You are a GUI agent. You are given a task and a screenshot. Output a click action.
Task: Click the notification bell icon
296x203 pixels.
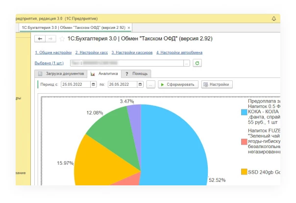coord(273,18)
